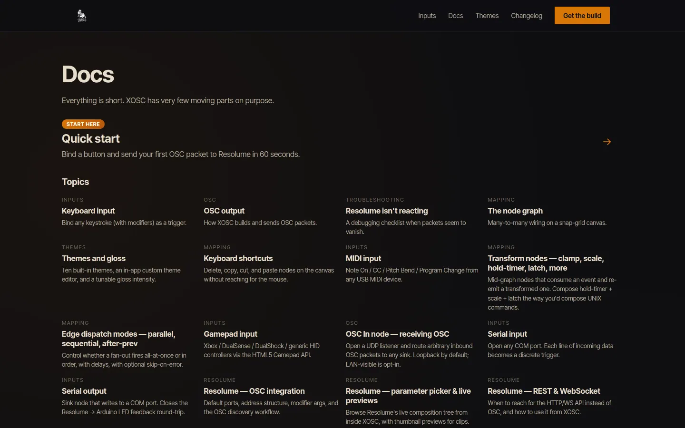
Task: Click 'When to reach for the HTTP/WS API' description
Action: click(x=549, y=408)
